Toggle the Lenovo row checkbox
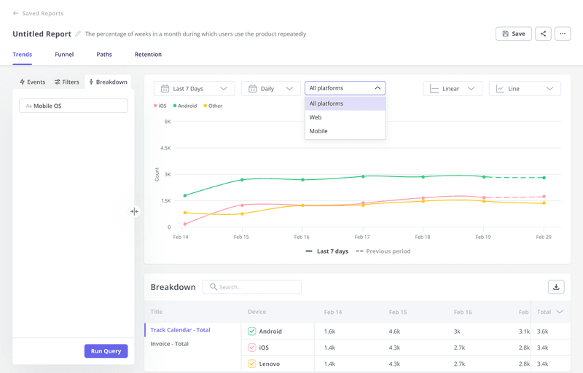Viewport: 583px width, 373px height. tap(252, 364)
